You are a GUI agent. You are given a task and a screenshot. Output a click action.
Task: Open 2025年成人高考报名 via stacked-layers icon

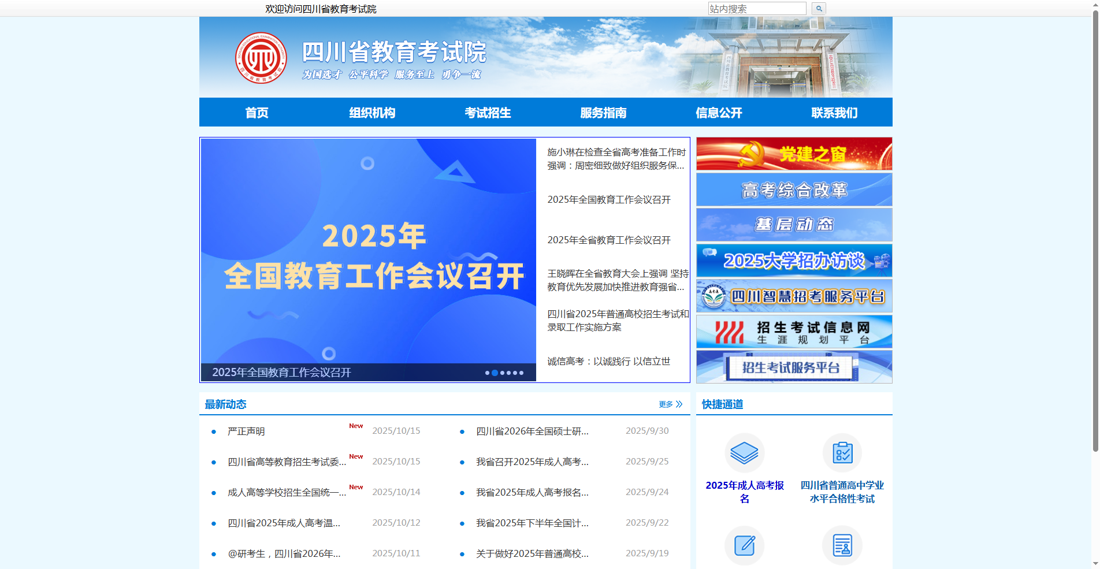(744, 453)
